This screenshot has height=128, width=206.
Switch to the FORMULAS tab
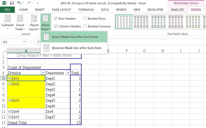point(86,10)
